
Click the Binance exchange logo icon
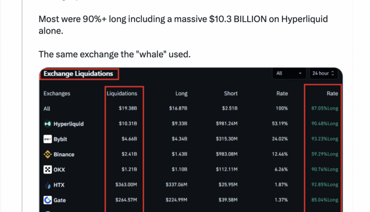pos(48,154)
